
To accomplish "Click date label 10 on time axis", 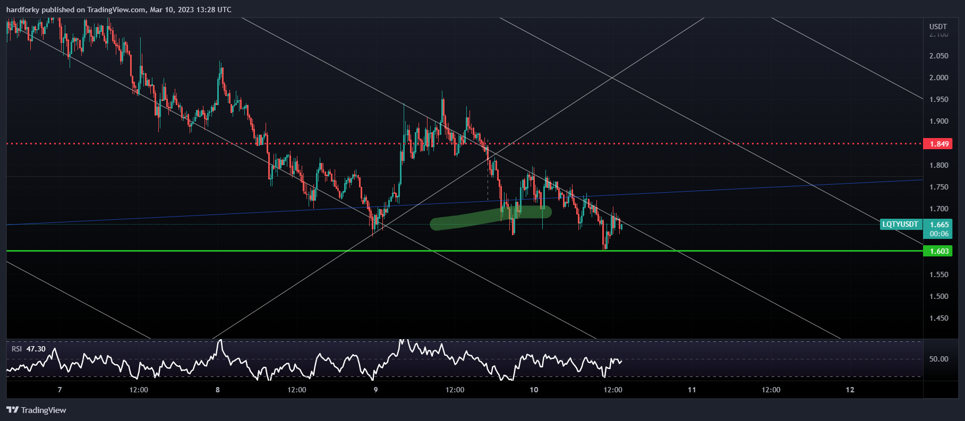I will 534,390.
